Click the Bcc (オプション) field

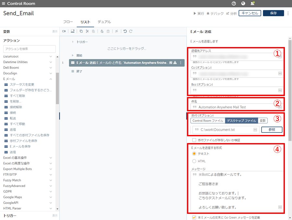point(237,90)
